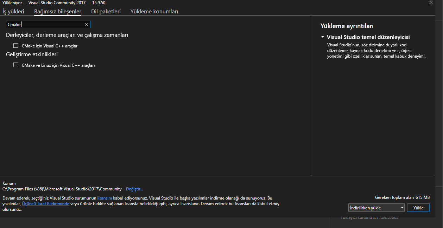Click the "Derleyiciler, derleme araçları ve çalışma zamanları" heading
This screenshot has height=228, width=443.
click(x=67, y=35)
